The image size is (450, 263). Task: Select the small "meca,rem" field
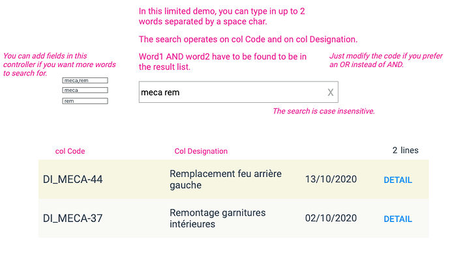point(85,80)
